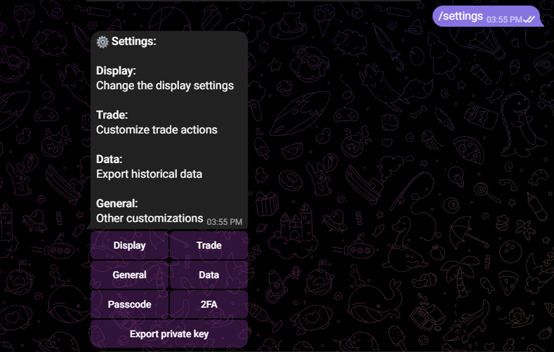Click the bold "Data:" heading in the message

[109, 159]
